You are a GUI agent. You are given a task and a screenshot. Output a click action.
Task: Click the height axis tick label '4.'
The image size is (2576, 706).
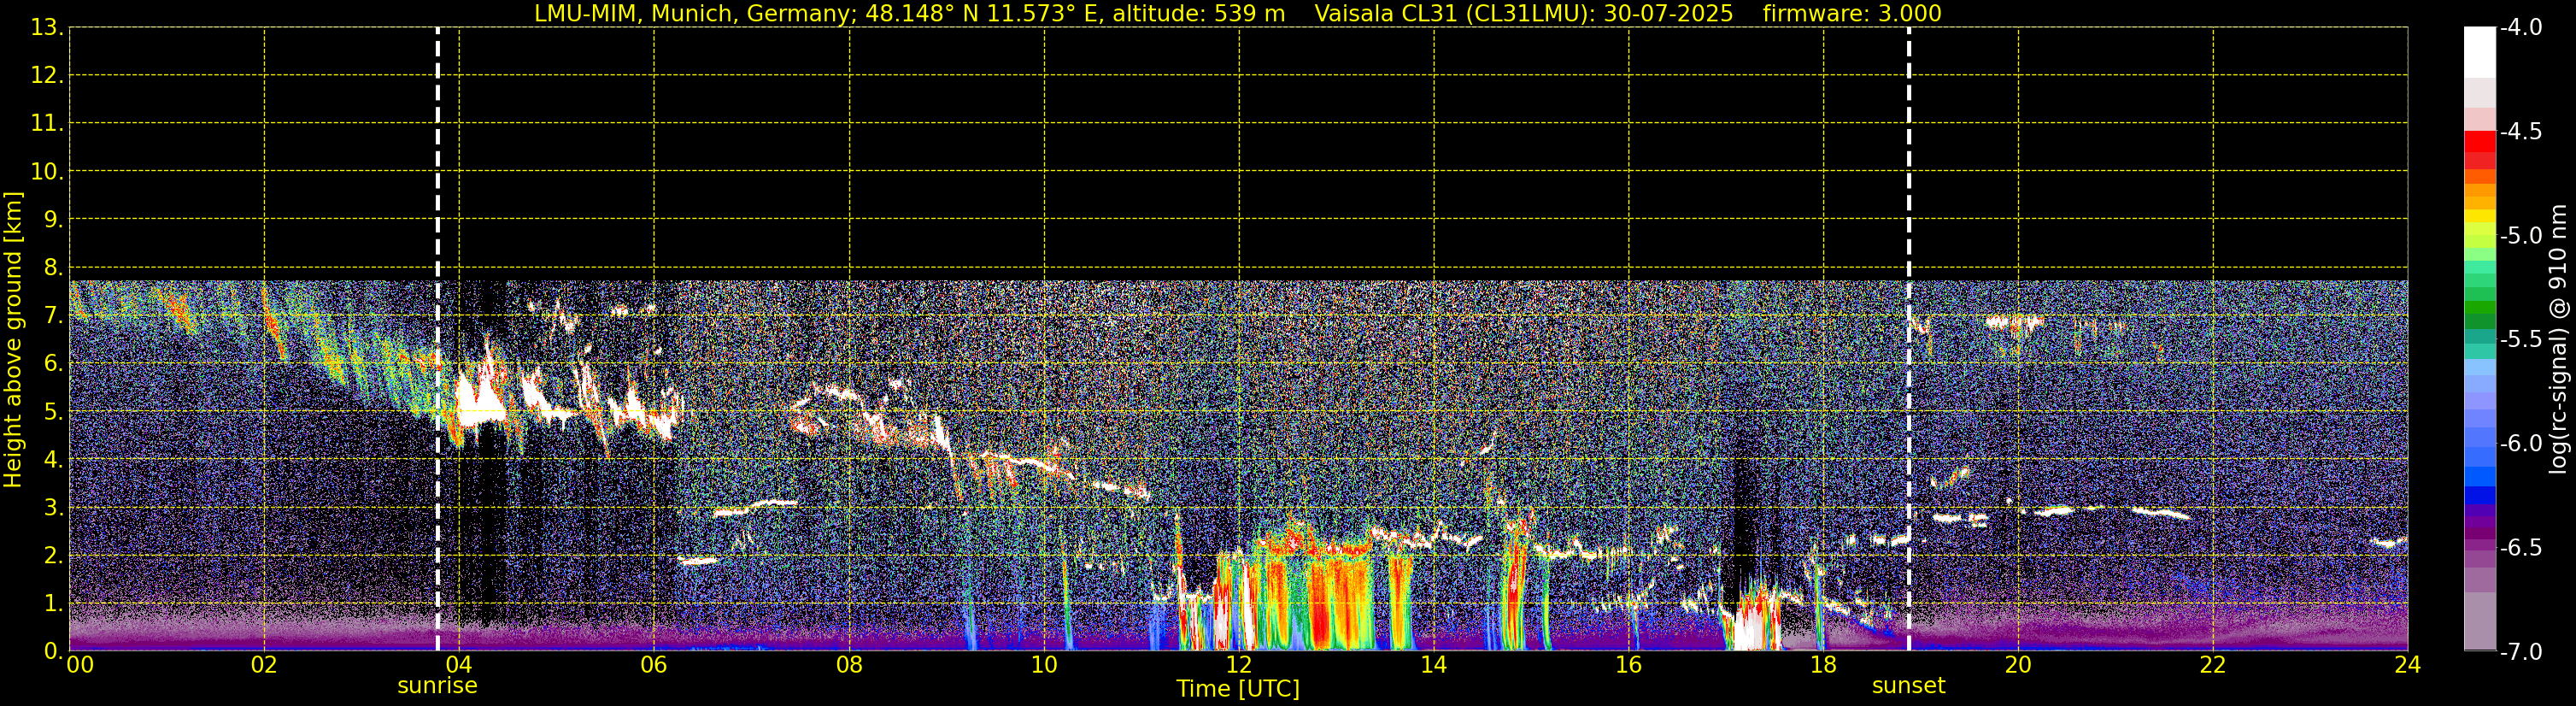(54, 460)
